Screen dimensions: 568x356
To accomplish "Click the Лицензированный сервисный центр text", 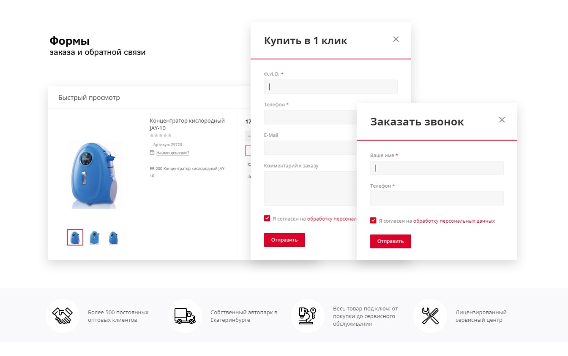I will 481,316.
